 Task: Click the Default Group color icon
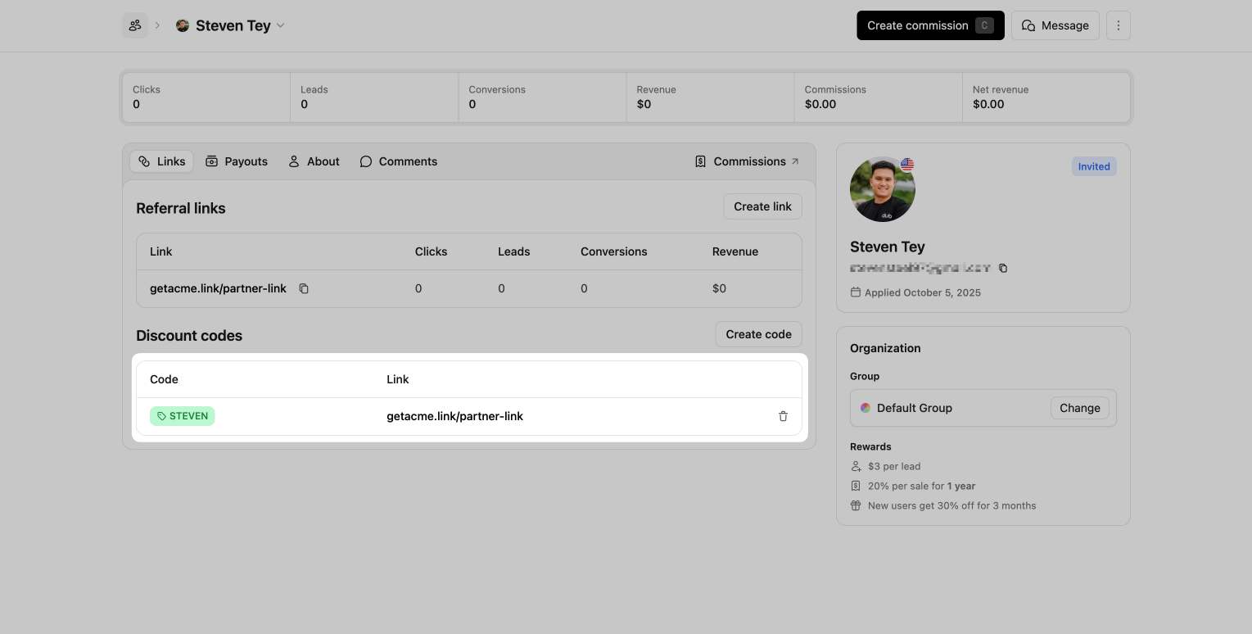point(866,408)
